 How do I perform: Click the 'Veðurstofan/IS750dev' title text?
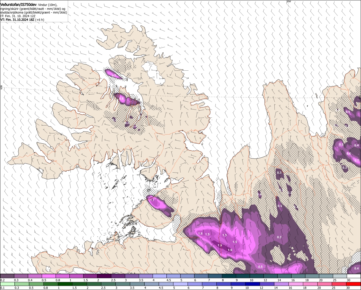coord(18,5)
